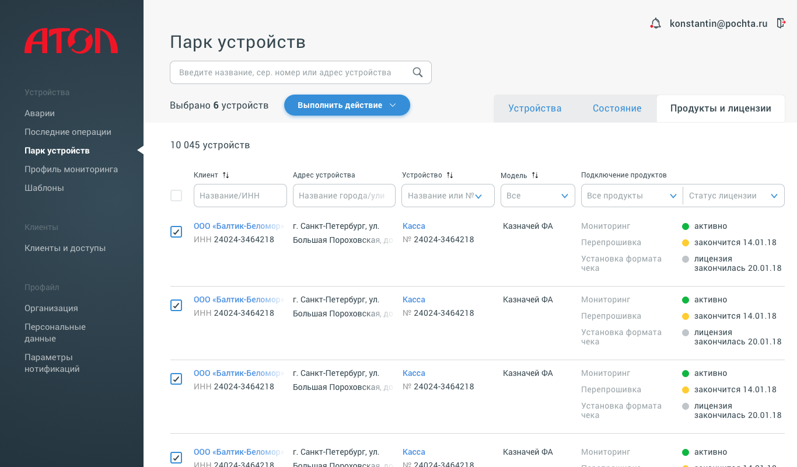The width and height of the screenshot is (797, 467).
Task: Click third row ИНН 24024-3464218
Action: click(234, 386)
